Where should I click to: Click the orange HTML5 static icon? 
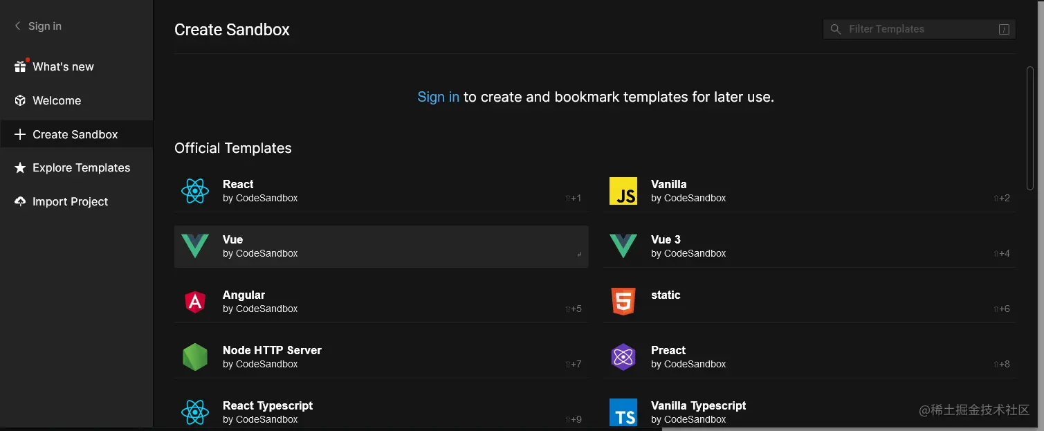[x=623, y=302]
